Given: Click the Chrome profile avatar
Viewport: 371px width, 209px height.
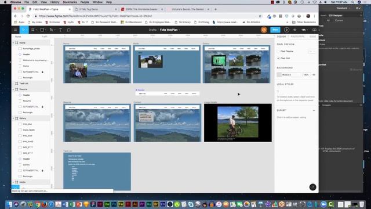Looking at the screenshot, I should (308, 16).
